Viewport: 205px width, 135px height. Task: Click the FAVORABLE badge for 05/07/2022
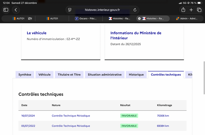(129, 126)
